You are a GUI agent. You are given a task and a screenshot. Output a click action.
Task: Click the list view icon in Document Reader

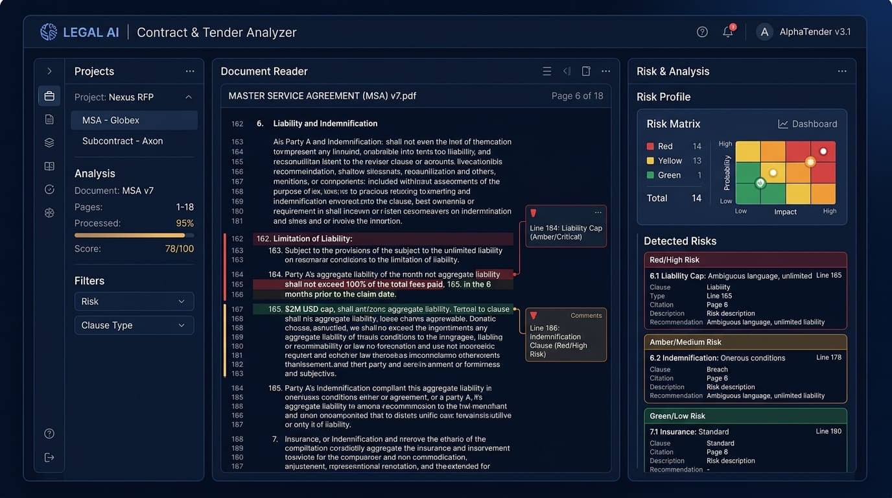coord(547,71)
